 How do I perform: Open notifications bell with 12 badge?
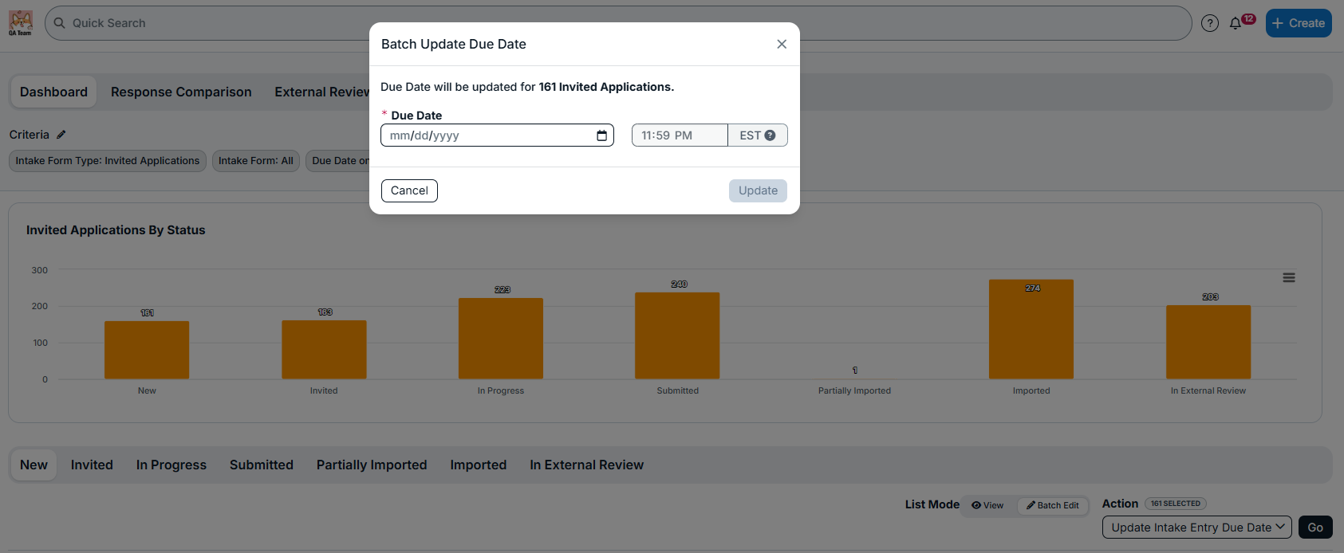tap(1236, 23)
